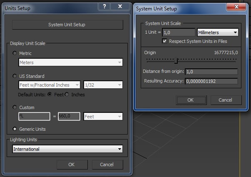Close the Units Setup dialog
Viewport: 251px width, 177px height.
click(x=120, y=6)
